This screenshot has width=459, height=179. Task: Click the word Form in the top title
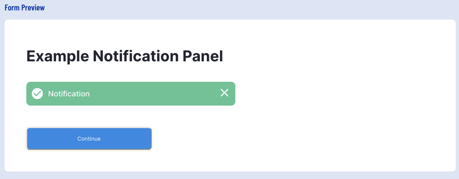click(11, 8)
